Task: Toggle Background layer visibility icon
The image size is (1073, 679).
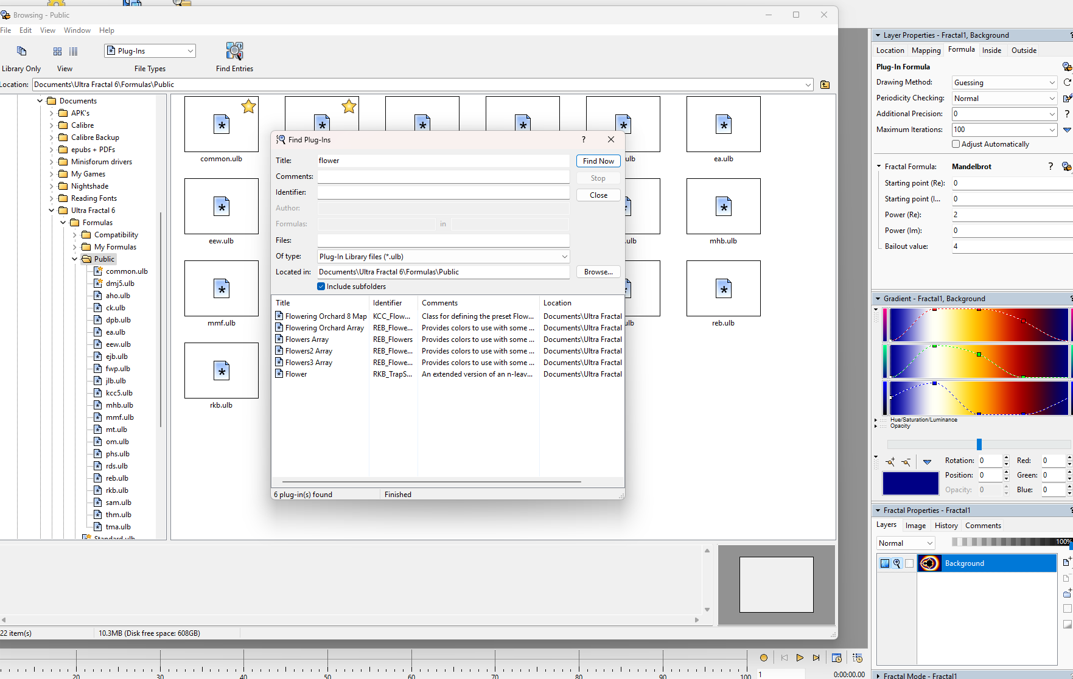Action: pyautogui.click(x=885, y=563)
